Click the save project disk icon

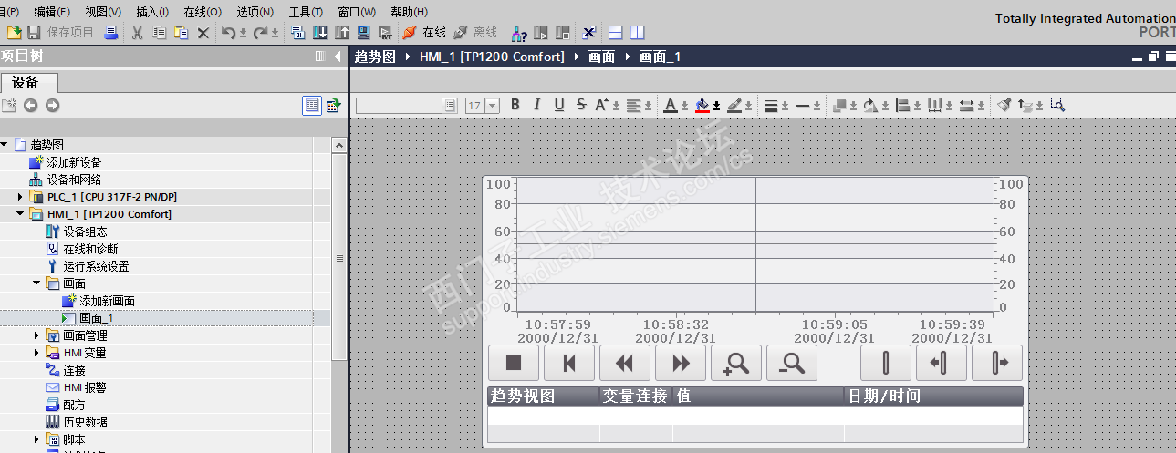click(x=34, y=33)
